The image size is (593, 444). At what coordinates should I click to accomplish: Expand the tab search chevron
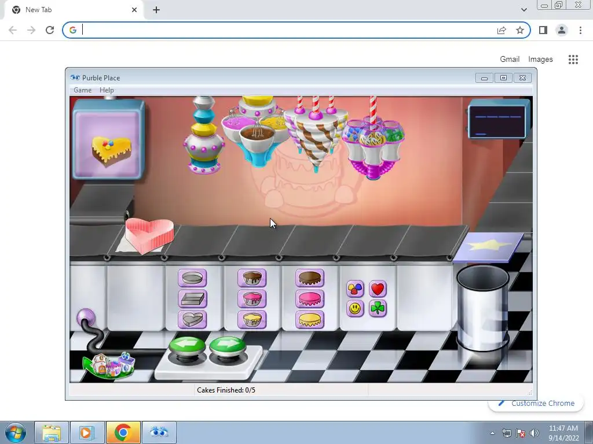coord(524,10)
